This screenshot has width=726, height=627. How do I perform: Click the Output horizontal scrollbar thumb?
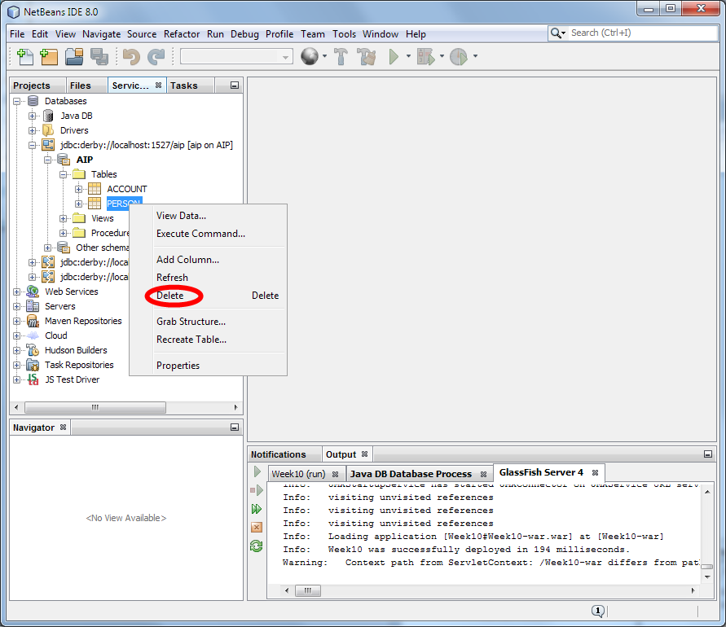pyautogui.click(x=308, y=590)
